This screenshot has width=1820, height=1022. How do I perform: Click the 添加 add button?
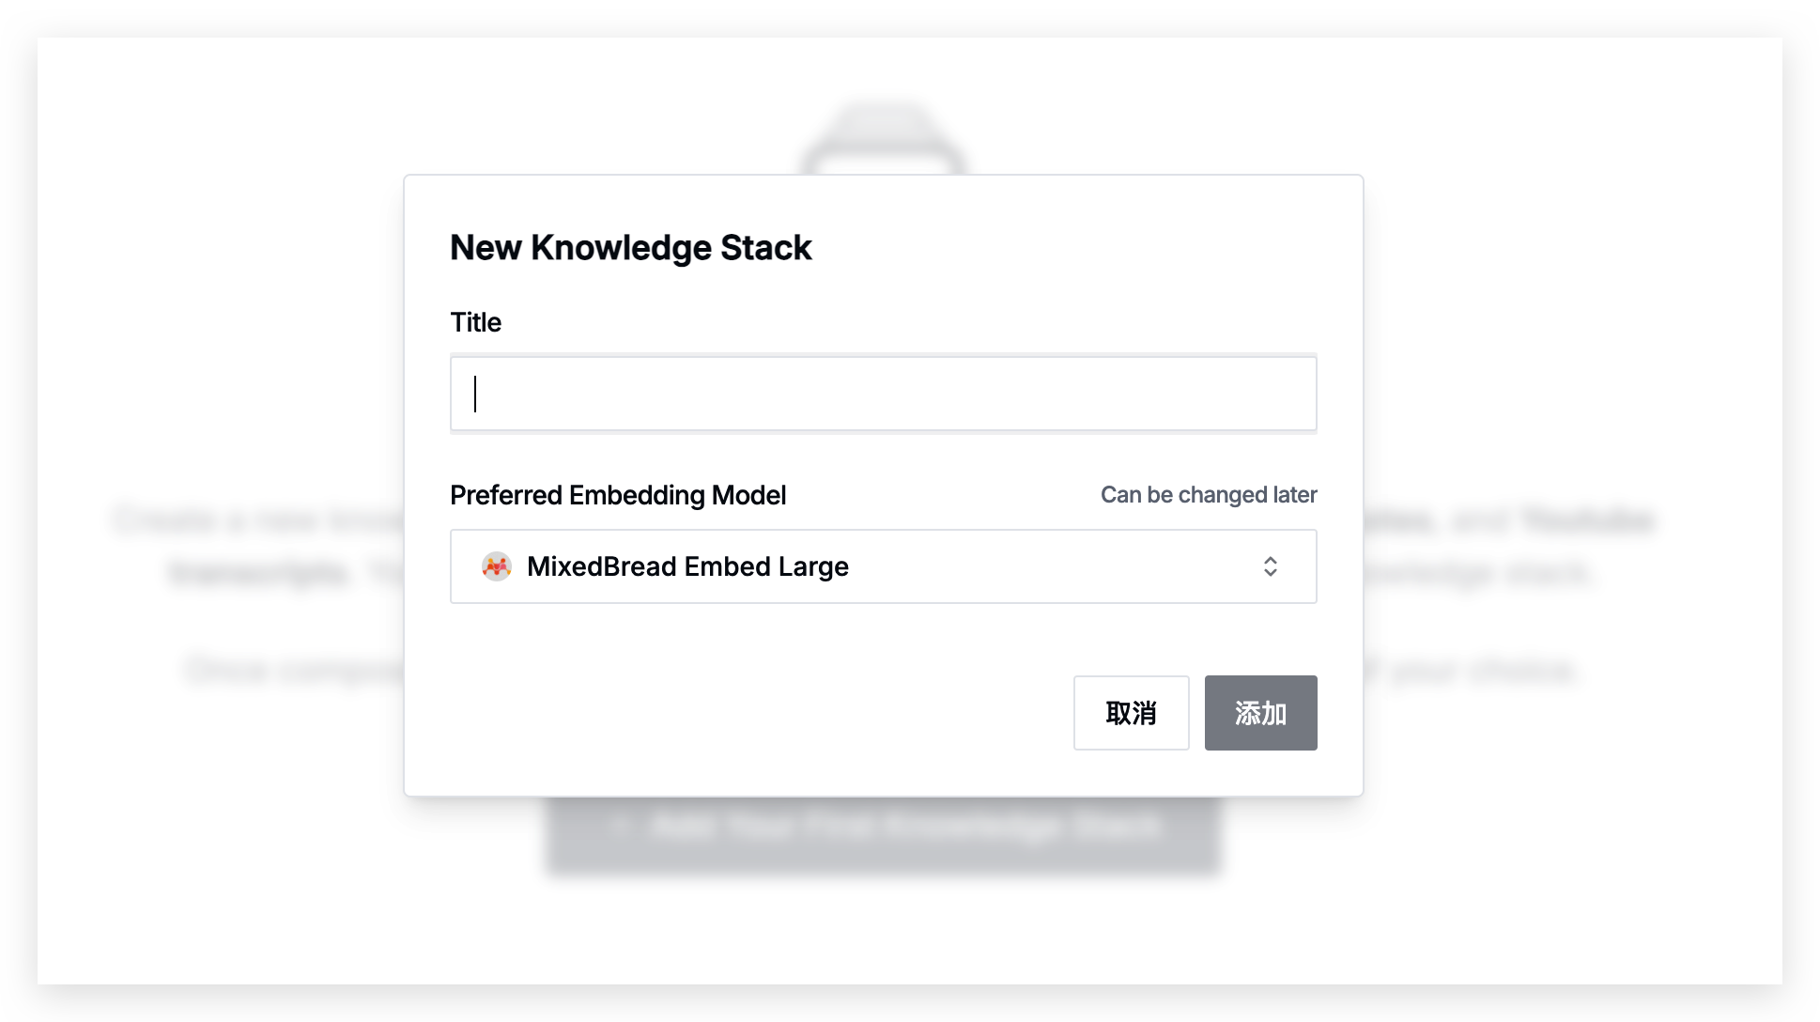[x=1260, y=713]
